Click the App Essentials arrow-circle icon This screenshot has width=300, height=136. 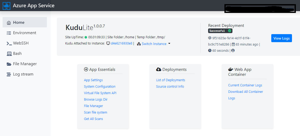tap(86, 69)
